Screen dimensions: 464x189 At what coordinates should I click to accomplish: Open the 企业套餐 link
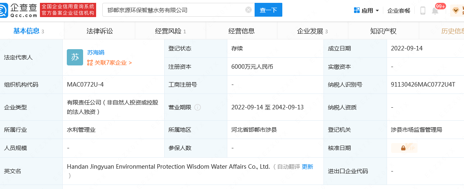point(399,11)
